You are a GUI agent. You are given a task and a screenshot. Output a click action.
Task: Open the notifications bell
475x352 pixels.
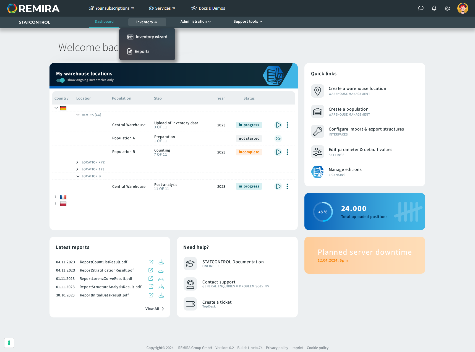(x=434, y=8)
